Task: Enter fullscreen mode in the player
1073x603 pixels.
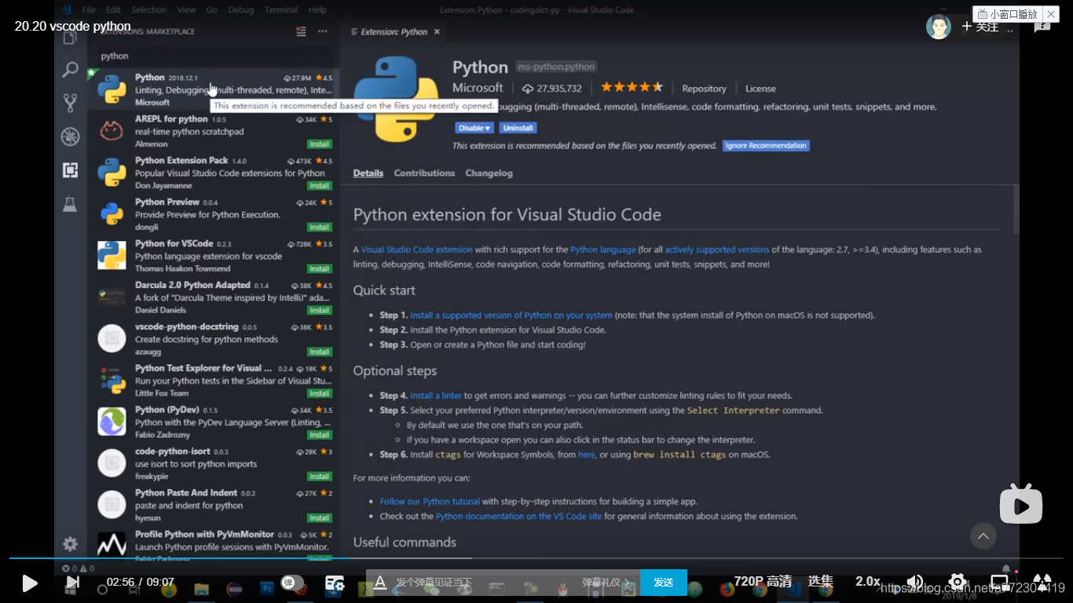Action: [1042, 582]
